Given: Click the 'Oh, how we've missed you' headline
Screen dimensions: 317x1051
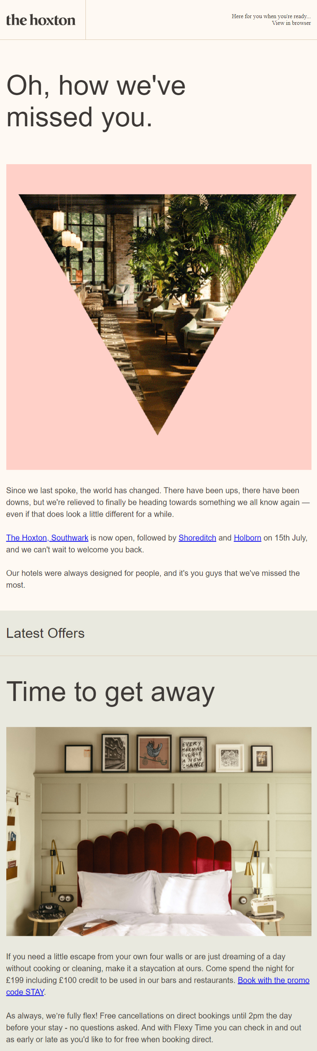Looking at the screenshot, I should click(x=96, y=101).
